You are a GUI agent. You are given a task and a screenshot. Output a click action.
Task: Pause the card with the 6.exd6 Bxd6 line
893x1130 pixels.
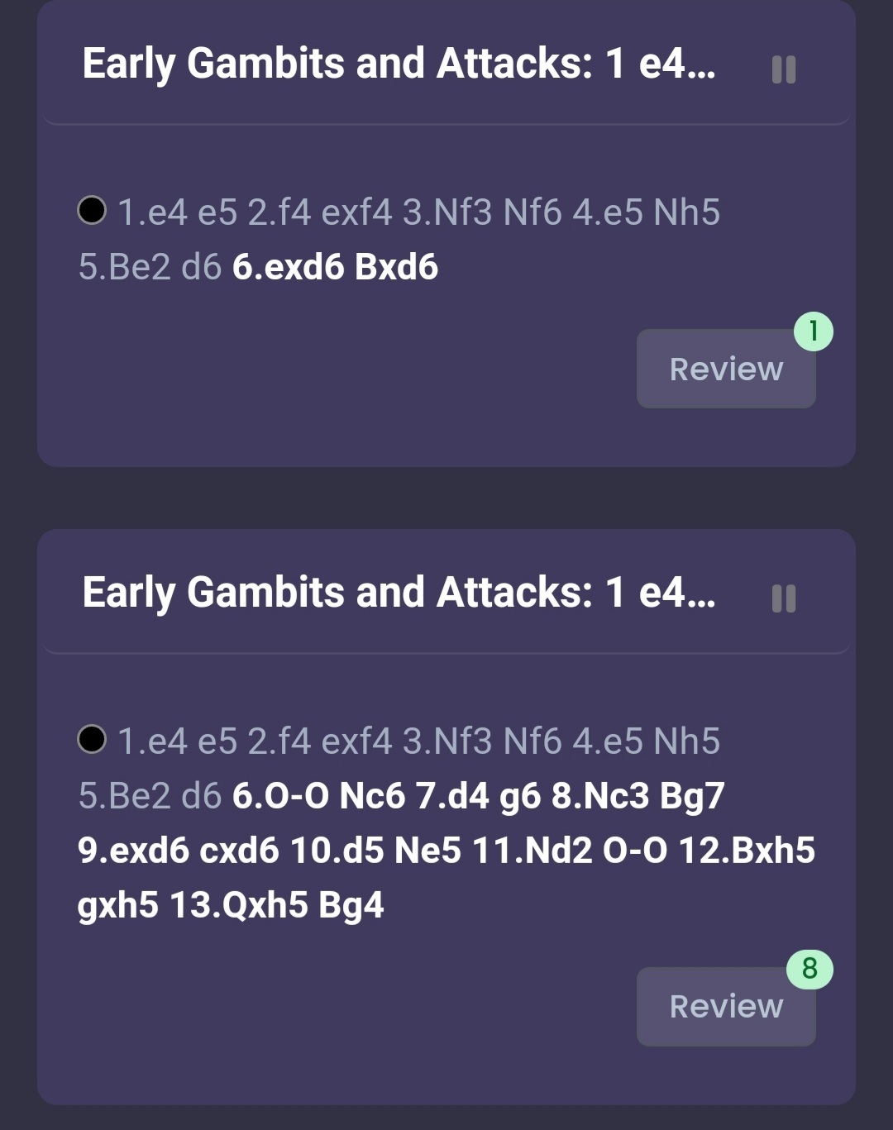tap(783, 69)
